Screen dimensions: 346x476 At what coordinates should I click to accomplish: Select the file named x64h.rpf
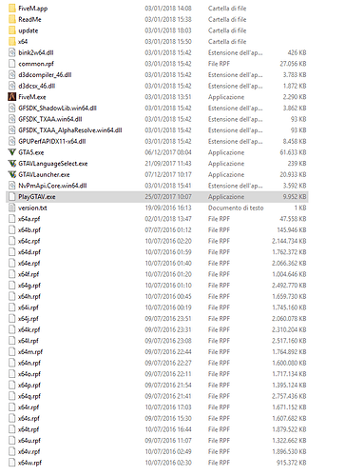click(x=29, y=296)
